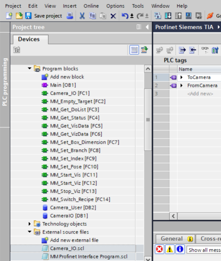Expand the ToCamera tag row

[x=181, y=77]
